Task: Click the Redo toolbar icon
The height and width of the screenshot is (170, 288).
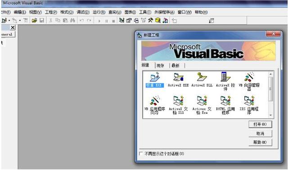Action: coord(89,20)
